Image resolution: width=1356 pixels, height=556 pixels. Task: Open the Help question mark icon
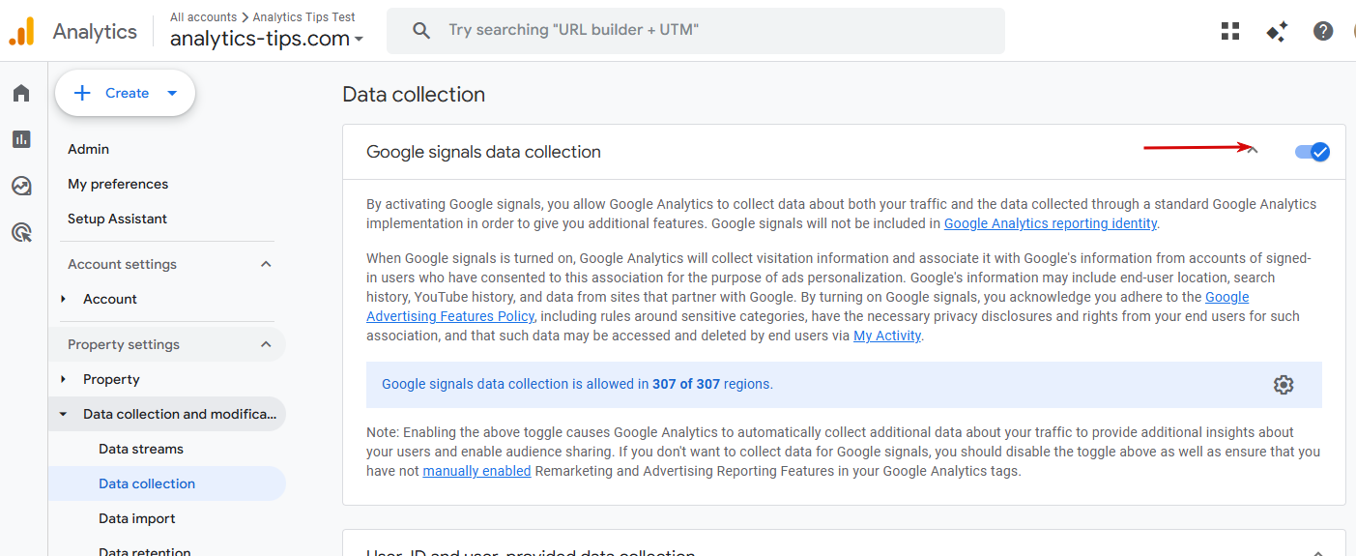pos(1323,31)
